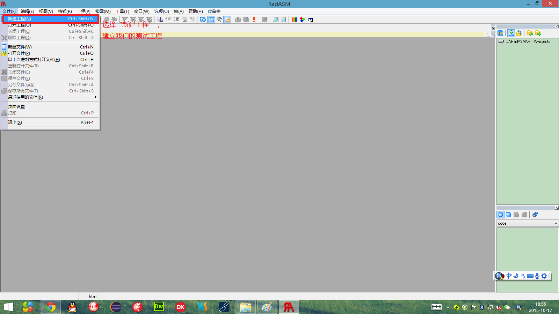Click the html status bar label
This screenshot has height=314, width=559.
coord(93,297)
